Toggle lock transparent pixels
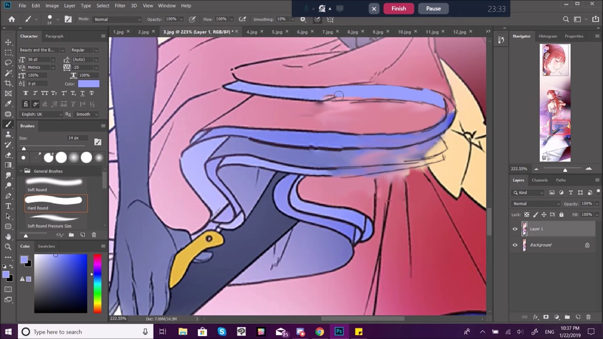Viewport: 603px width, 339px height. click(526, 215)
